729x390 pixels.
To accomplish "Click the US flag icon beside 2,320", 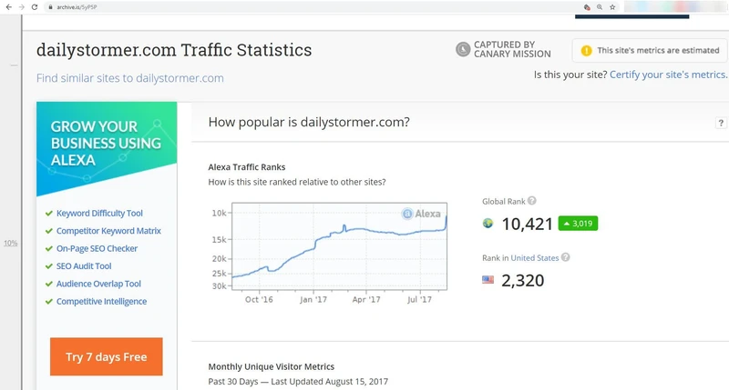I will [x=488, y=280].
